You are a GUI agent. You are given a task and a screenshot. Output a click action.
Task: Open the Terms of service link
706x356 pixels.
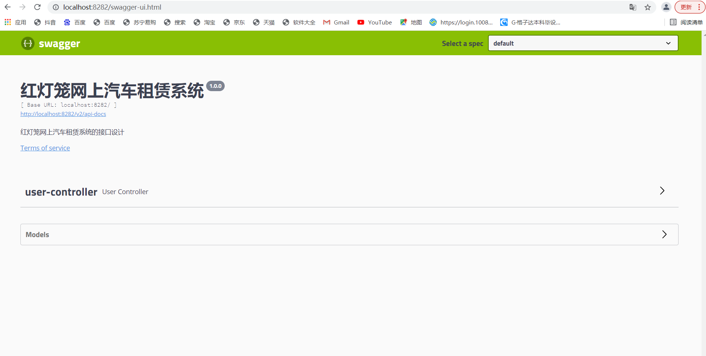click(45, 148)
